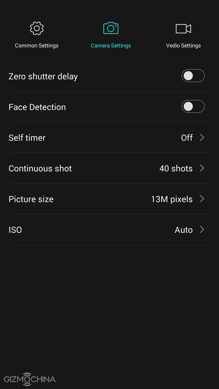Viewport: 219px width, 389px height.
Task: Turn on Face Detection toggle
Action: click(x=193, y=106)
